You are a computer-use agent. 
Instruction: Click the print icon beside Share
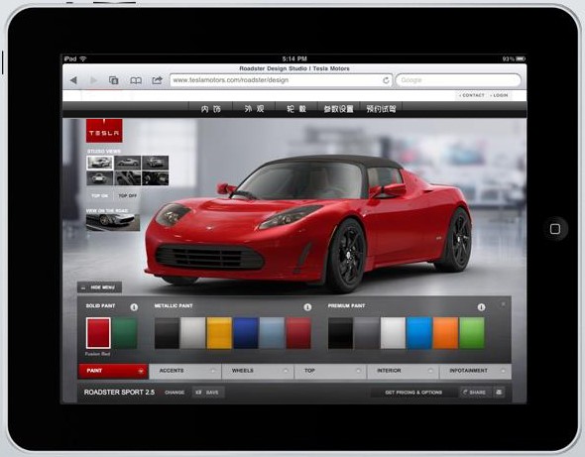pyautogui.click(x=499, y=393)
